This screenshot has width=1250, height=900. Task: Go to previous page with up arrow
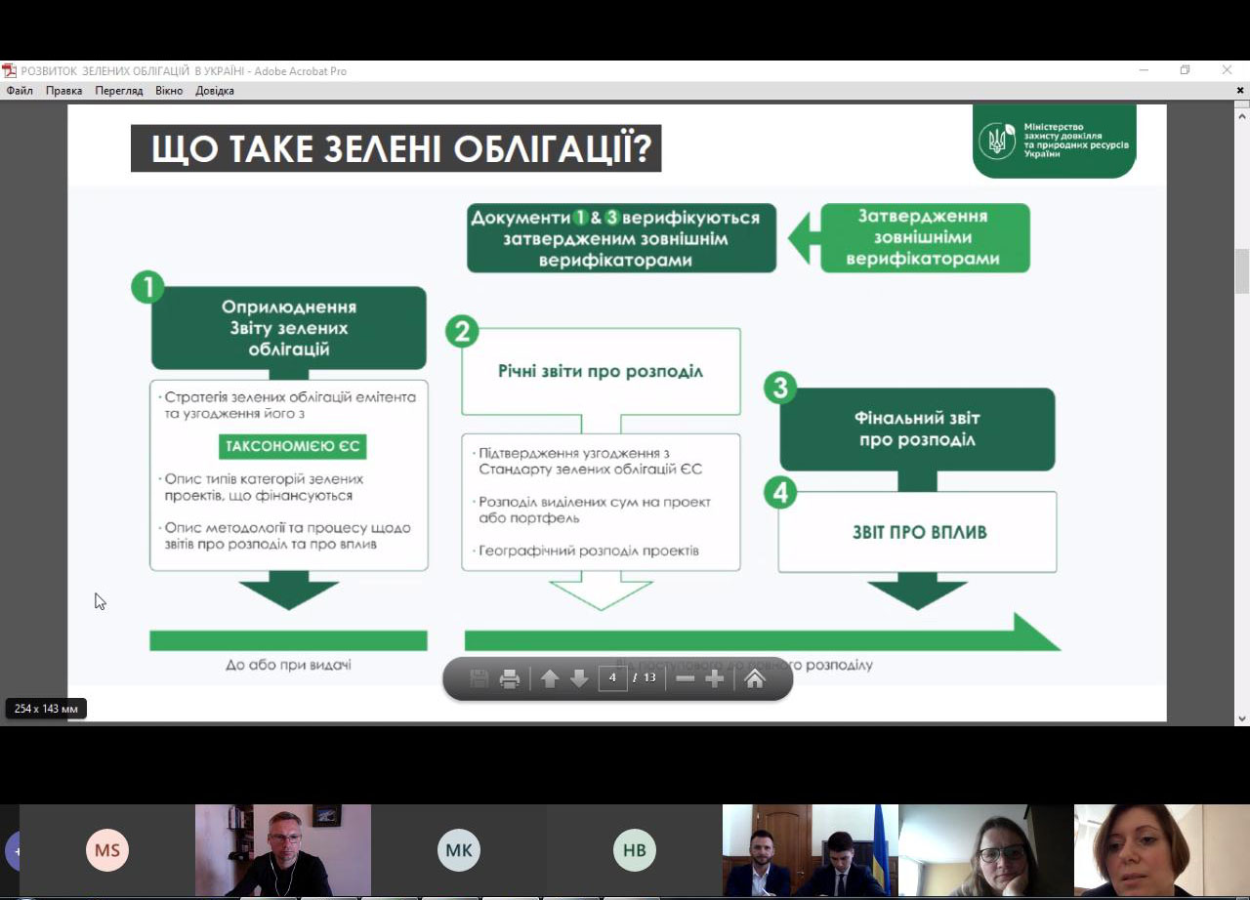(550, 678)
